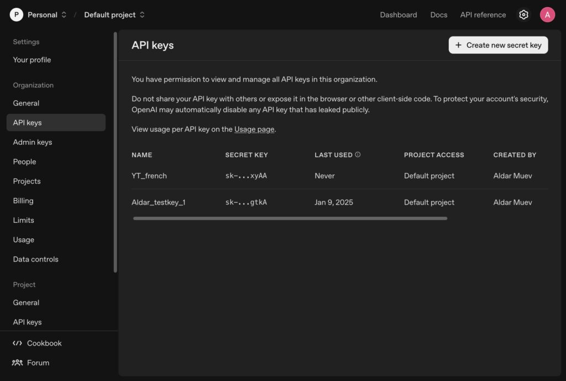Open the Usage page link
Screen dimensions: 566x381
[254, 129]
